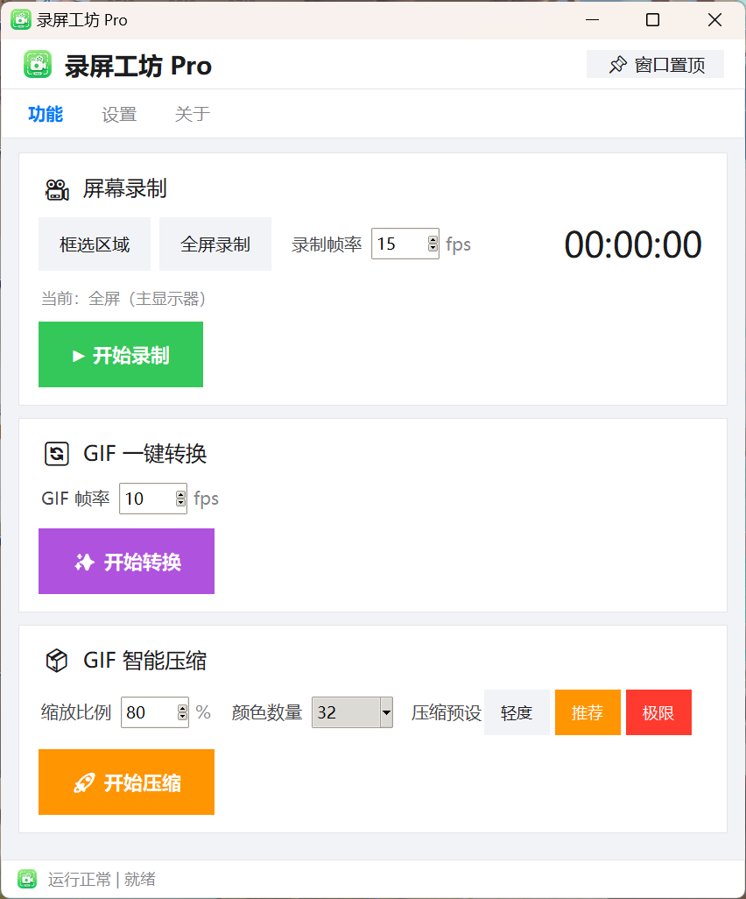Decrease GIF 帧率 with the down arrow
The image size is (746, 899).
click(x=181, y=502)
